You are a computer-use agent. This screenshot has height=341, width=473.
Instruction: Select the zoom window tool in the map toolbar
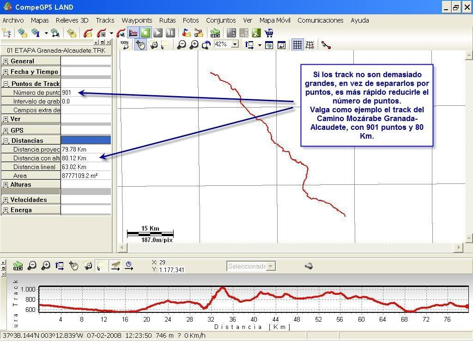pos(154,45)
